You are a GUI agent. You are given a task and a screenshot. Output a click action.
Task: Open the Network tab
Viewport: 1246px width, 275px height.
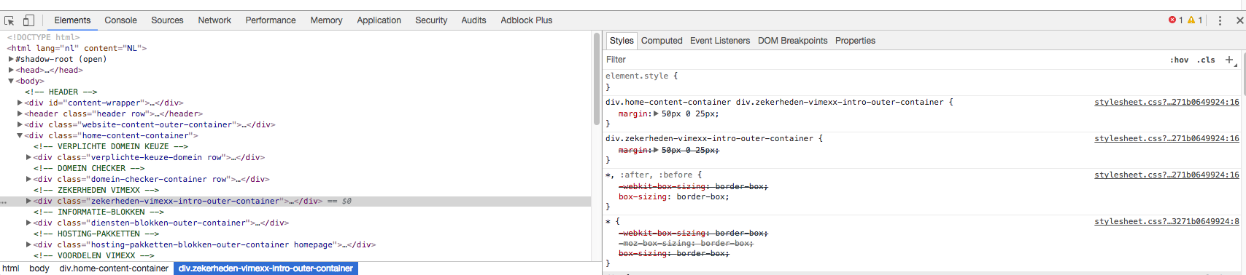pyautogui.click(x=214, y=20)
